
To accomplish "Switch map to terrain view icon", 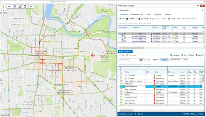I will pos(9,6).
